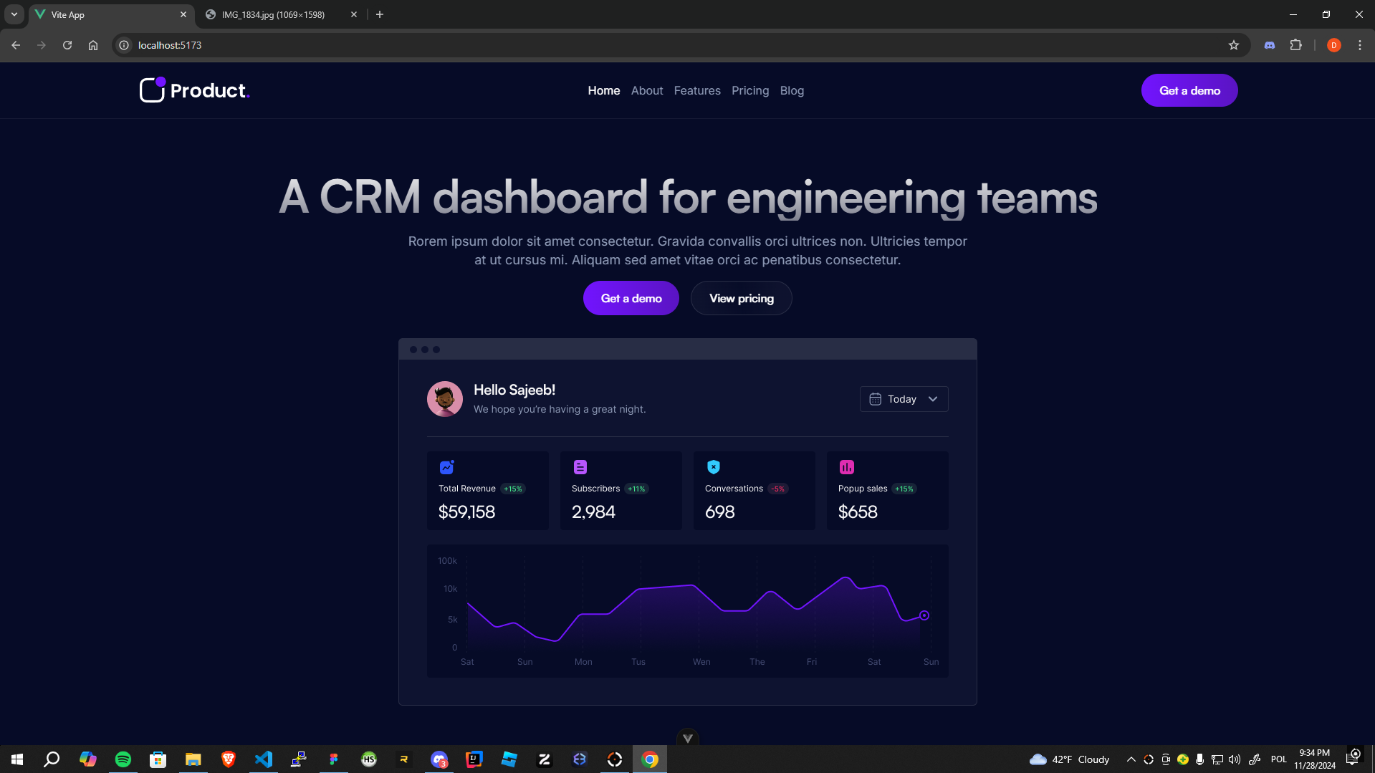Click the 2,984 subscribers value

click(593, 512)
